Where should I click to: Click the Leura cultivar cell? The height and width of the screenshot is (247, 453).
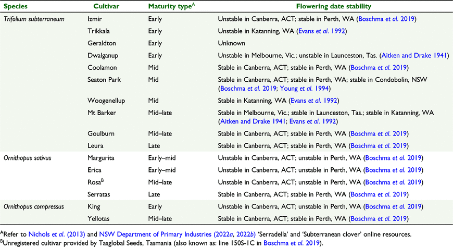95,146
